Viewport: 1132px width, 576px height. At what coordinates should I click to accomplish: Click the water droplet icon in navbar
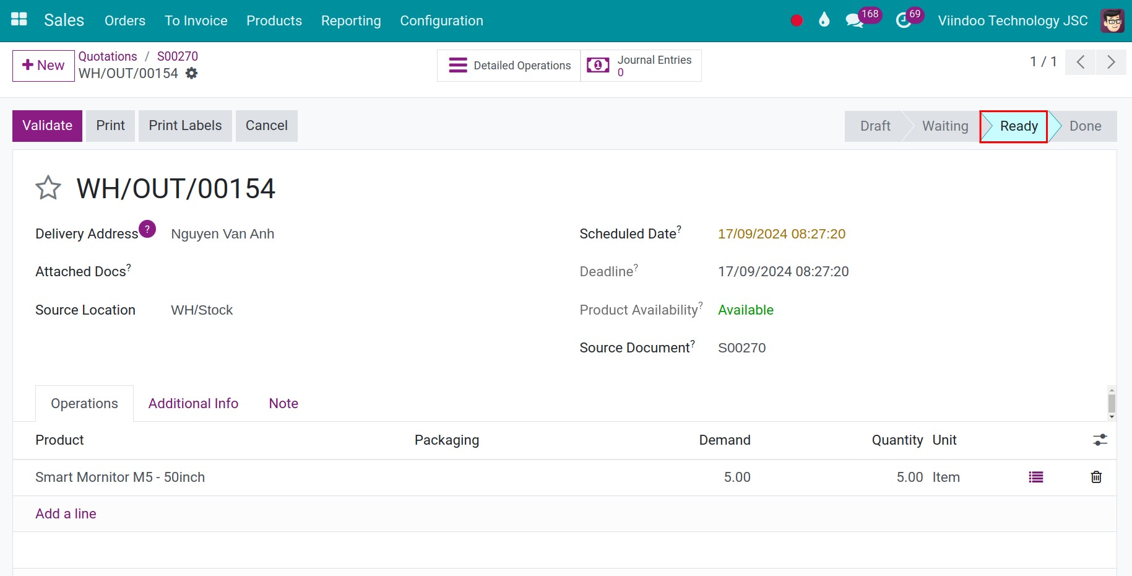(824, 20)
